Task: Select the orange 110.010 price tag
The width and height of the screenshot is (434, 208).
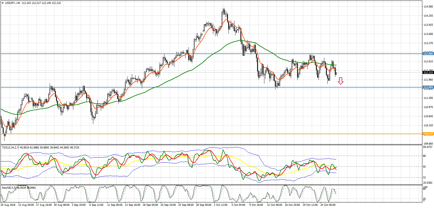Action: (x=428, y=134)
